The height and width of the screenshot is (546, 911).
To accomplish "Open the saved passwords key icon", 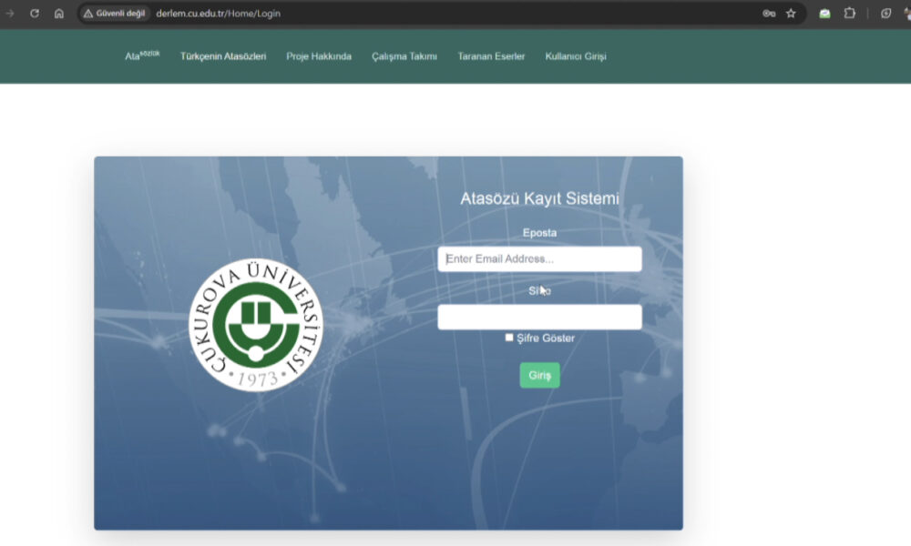I will [769, 14].
